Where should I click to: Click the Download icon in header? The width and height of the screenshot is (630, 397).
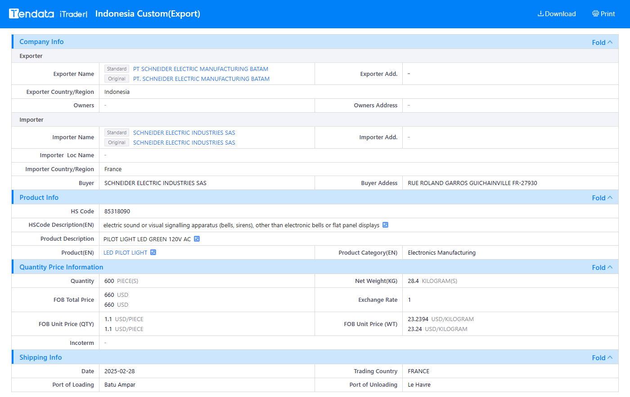pyautogui.click(x=540, y=13)
